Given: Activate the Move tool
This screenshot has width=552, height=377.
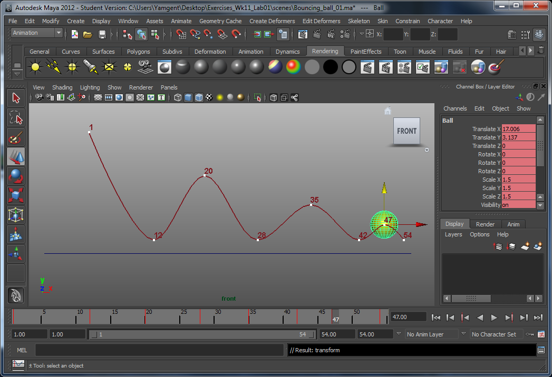Looking at the screenshot, I should coord(16,157).
